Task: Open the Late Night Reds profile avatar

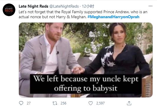Action: [x=9, y=10]
